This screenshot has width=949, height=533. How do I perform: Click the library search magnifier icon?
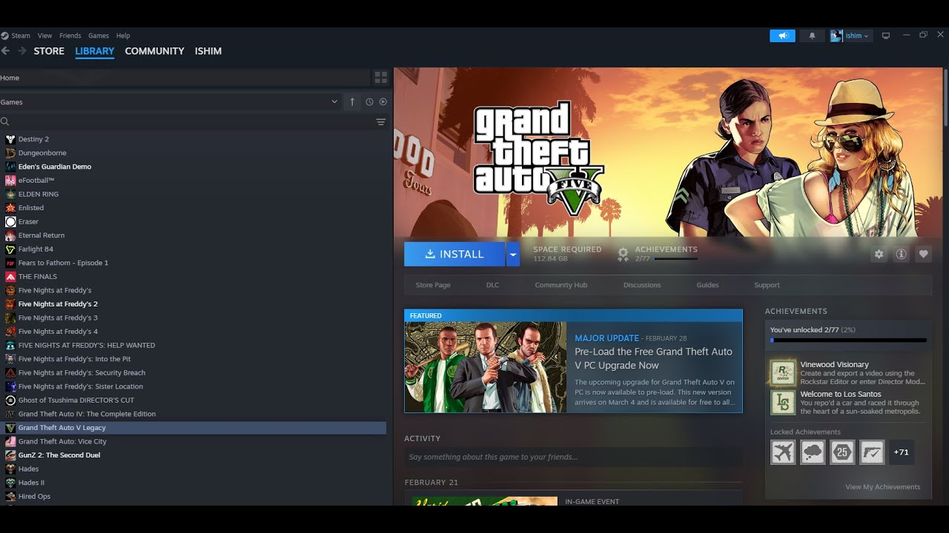point(5,121)
